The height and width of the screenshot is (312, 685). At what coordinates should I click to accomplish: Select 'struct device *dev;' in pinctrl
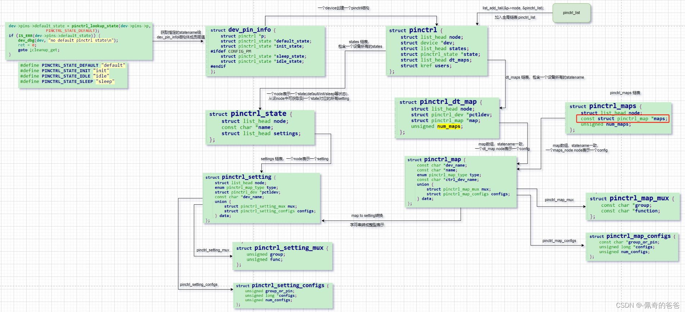[428, 43]
